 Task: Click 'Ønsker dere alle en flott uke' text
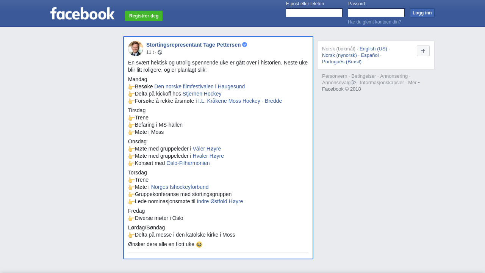click(161, 244)
